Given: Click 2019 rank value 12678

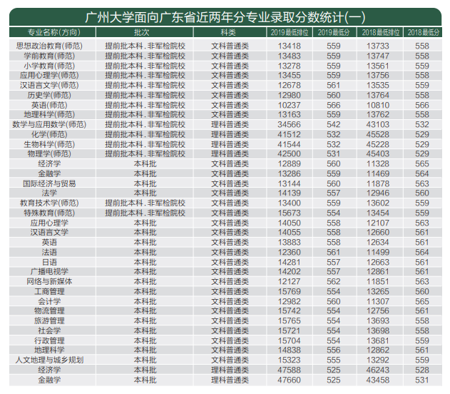Looking at the screenshot, I should 290,85.
